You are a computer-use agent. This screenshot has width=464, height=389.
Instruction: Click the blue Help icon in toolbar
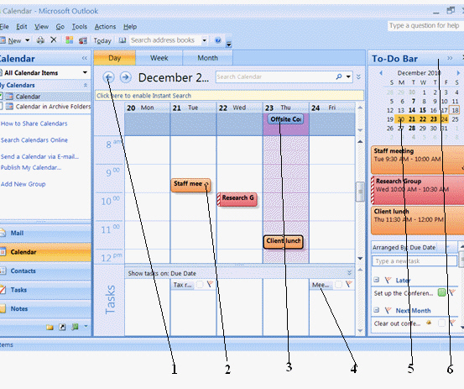click(x=218, y=40)
